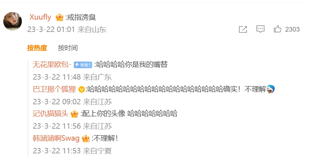
Task: Open Xuufly's profile avatar
Action: pos(13,21)
